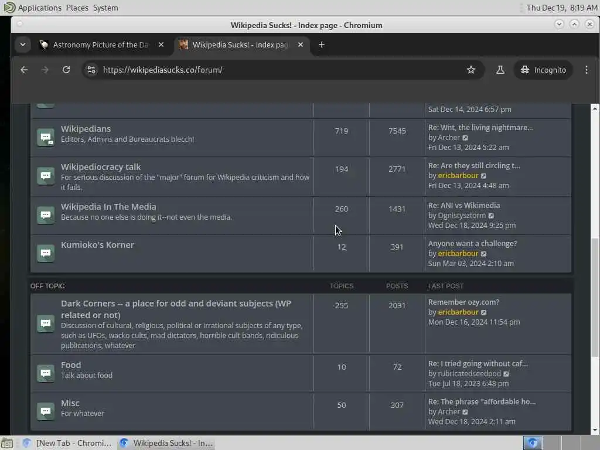Open the Misc forum
The width and height of the screenshot is (600, 450).
coord(70,403)
